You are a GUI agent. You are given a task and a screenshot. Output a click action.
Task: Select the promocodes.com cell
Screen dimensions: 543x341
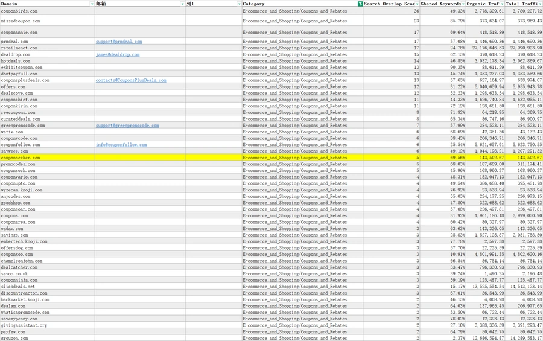(x=48, y=164)
